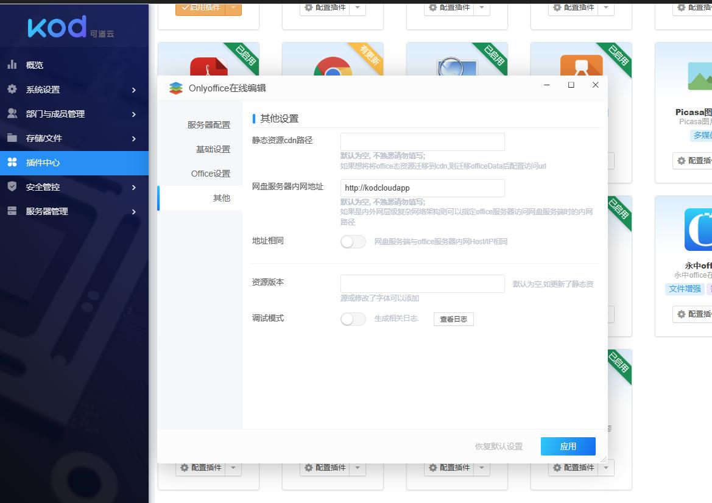This screenshot has height=503, width=712.
Task: Click 恢复默认设置 restore defaults
Action: [499, 446]
